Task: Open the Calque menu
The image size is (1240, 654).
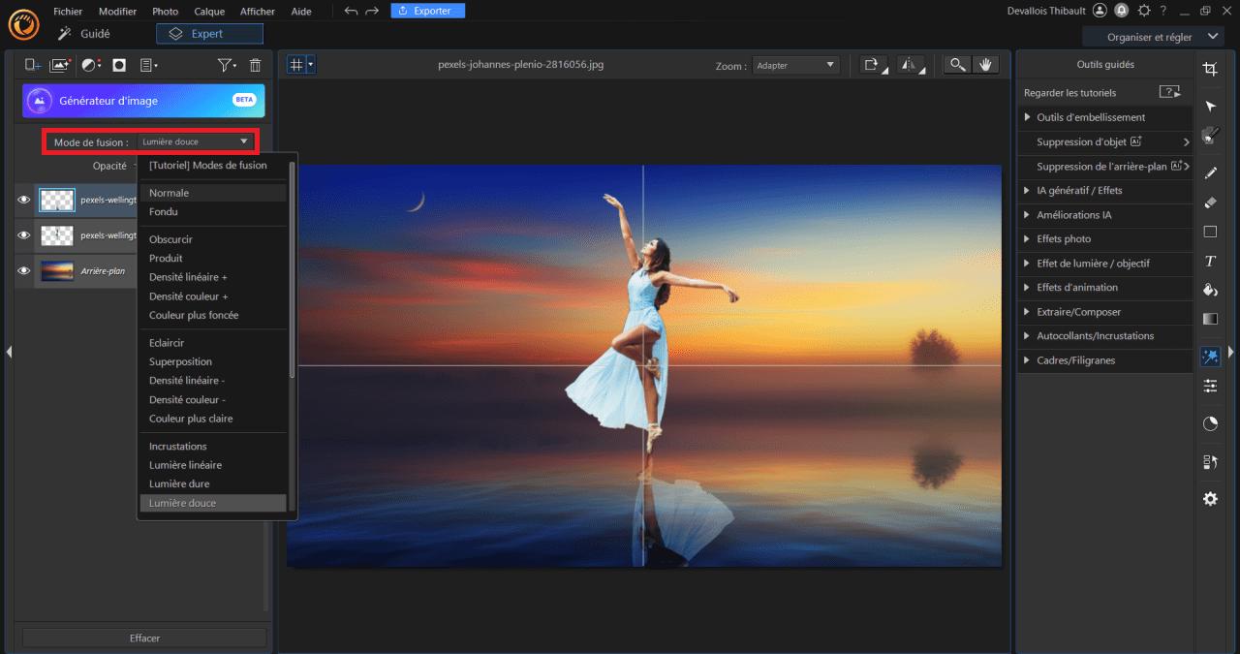Action: pos(208,12)
